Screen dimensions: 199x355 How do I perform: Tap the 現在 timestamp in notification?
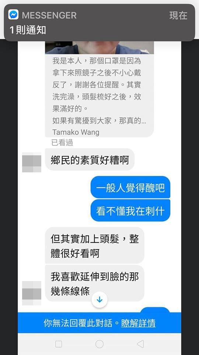click(178, 16)
